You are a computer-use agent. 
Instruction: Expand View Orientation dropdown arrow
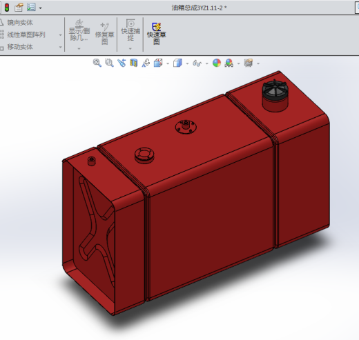[x=168, y=63]
